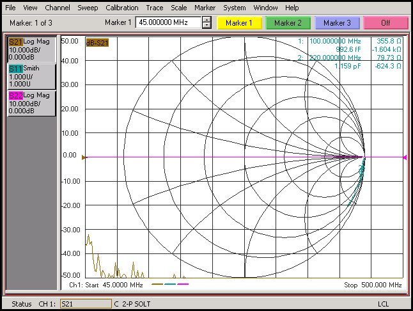Viewport: 413px width, 311px height.
Task: Click the 0.00 reference scale label
Action: pos(70,155)
